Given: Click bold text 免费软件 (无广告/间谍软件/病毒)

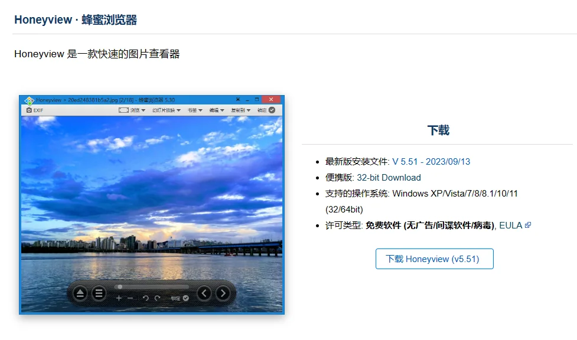Looking at the screenshot, I should click(429, 225).
